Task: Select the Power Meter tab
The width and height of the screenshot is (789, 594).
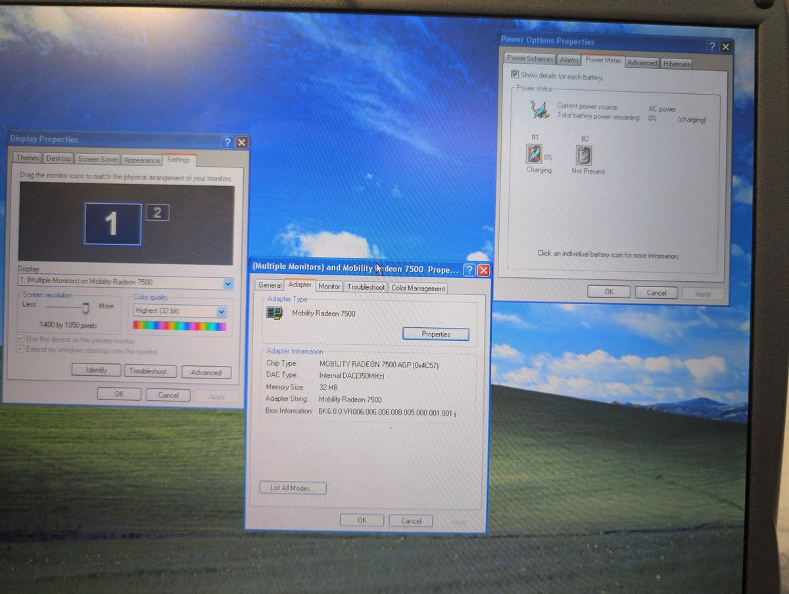Action: pyautogui.click(x=603, y=60)
